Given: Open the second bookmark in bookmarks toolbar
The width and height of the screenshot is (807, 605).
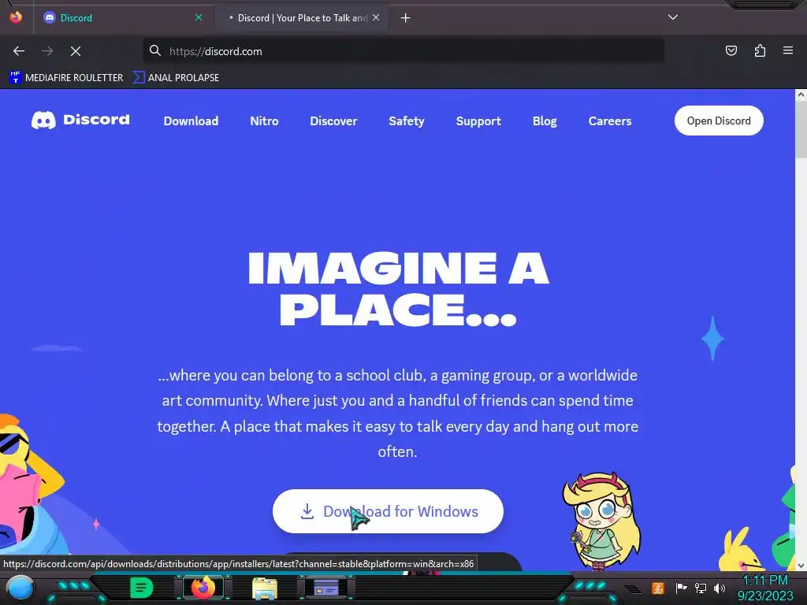Looking at the screenshot, I should 176,78.
